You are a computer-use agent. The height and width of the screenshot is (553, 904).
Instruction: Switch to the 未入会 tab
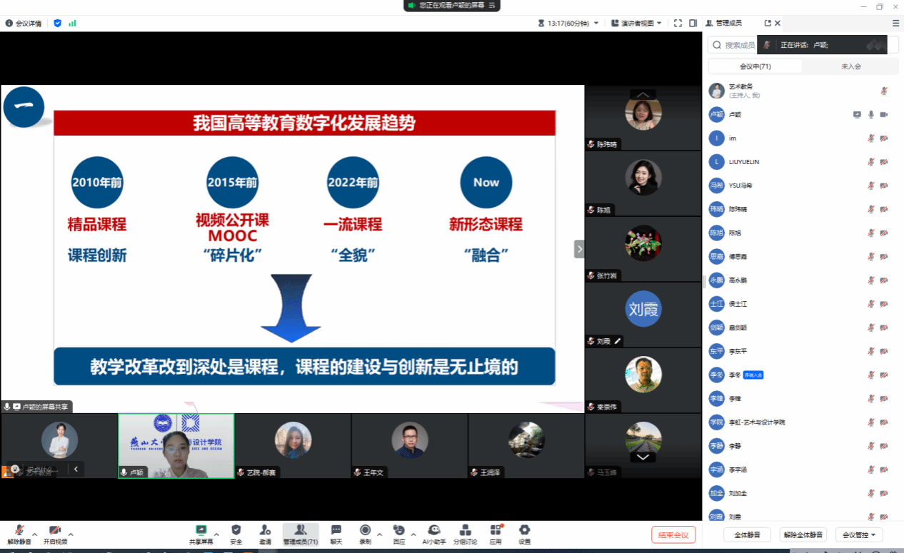850,66
